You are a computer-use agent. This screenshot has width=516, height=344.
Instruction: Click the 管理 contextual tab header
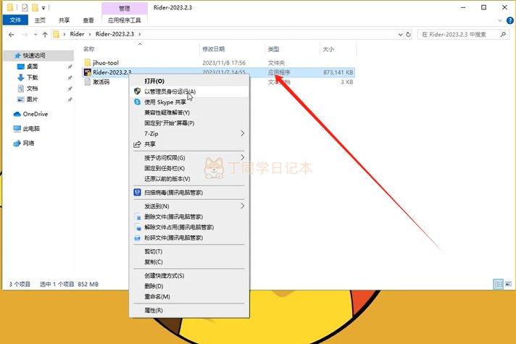[125, 9]
